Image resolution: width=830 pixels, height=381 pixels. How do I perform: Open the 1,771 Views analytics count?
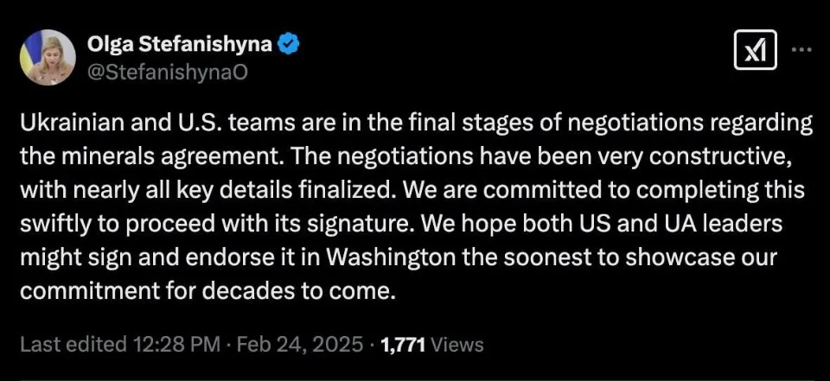[431, 345]
